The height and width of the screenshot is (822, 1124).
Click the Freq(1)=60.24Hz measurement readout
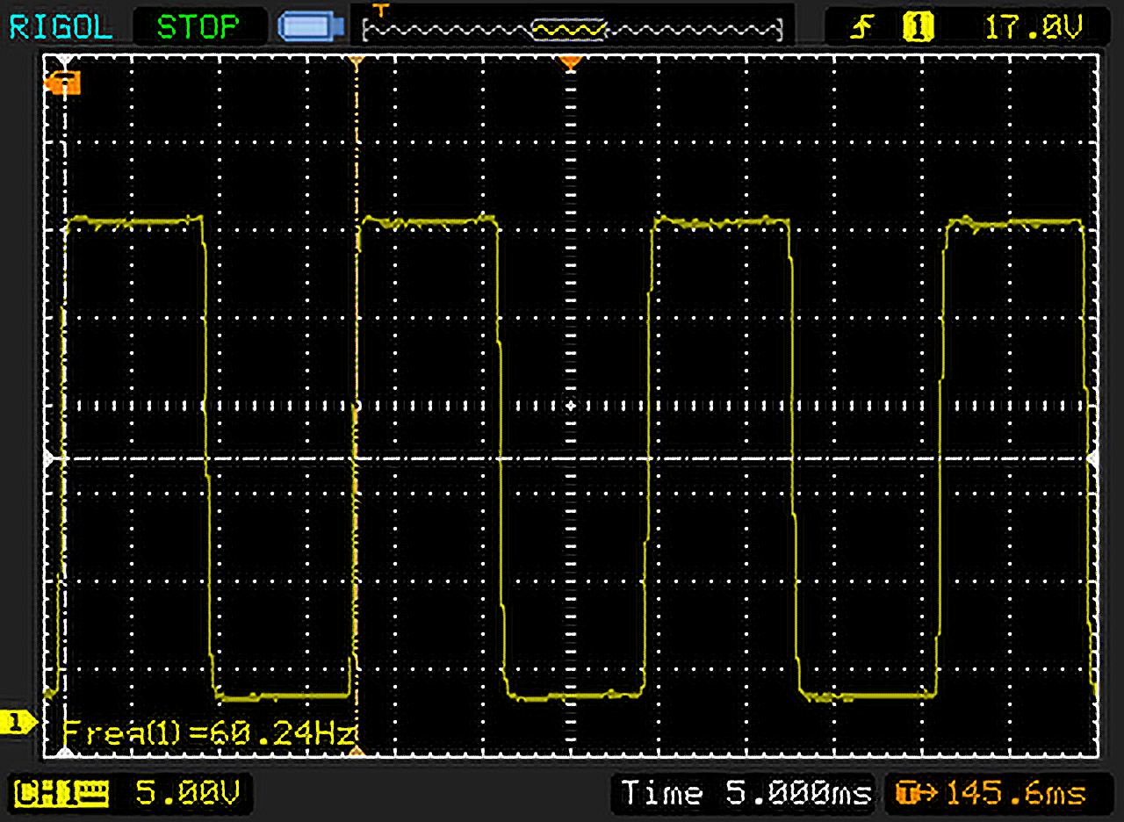pyautogui.click(x=208, y=732)
